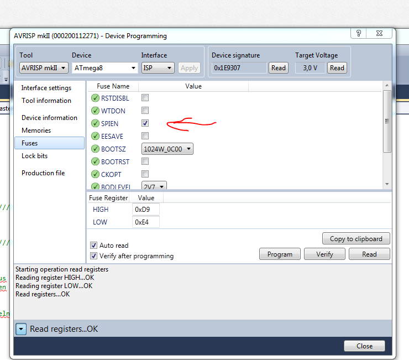This screenshot has height=360, width=409.
Task: Open the Interface dropdown showing ISP
Action: (x=158, y=68)
